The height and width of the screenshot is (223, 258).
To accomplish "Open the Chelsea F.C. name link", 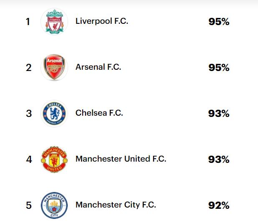I will tap(99, 113).
